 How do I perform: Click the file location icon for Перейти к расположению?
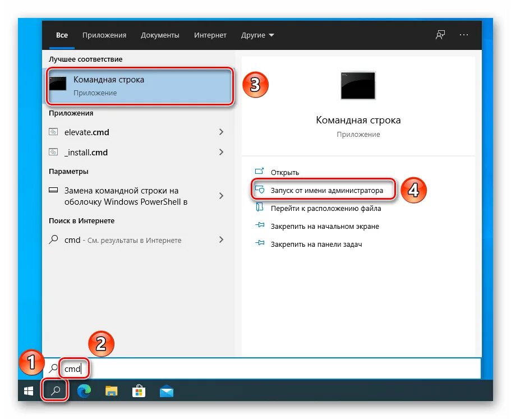coord(259,207)
